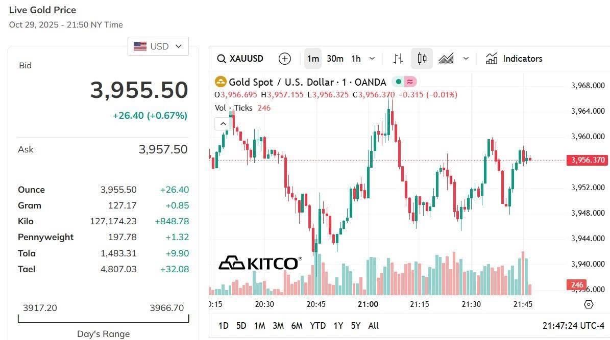This screenshot has height=340, width=610.
Task: Open the Indicators panel
Action: tap(514, 59)
